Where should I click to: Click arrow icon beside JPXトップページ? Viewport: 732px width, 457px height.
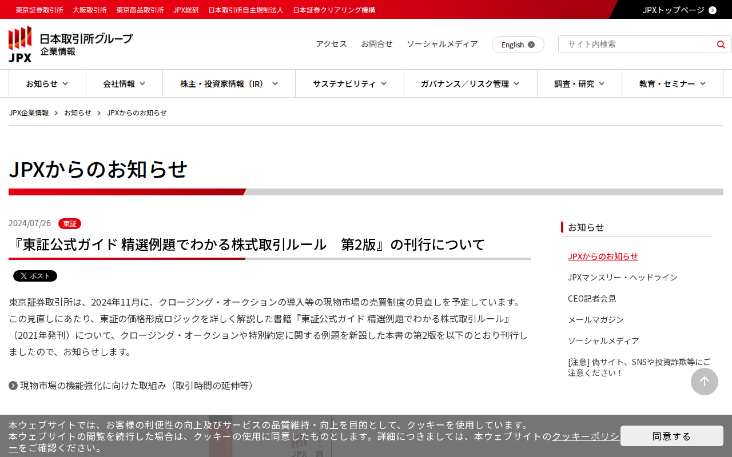[x=713, y=10]
